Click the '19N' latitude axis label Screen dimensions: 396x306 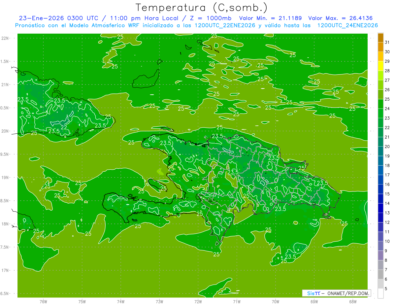point(5,178)
